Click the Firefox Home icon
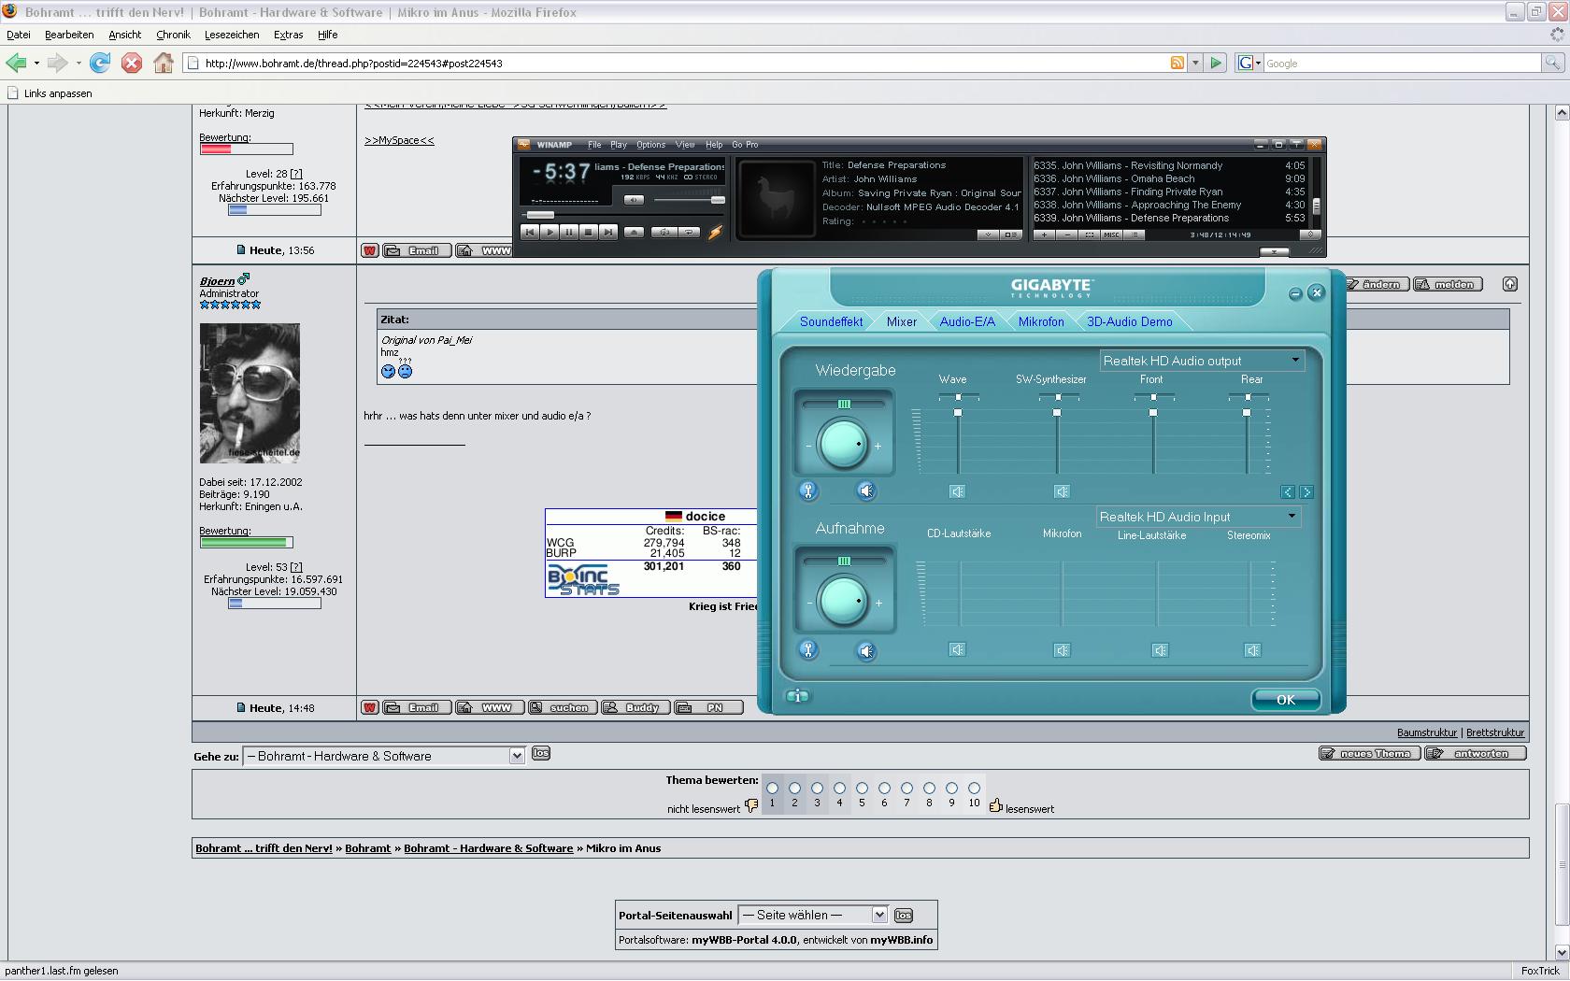1570x981 pixels. 164,63
